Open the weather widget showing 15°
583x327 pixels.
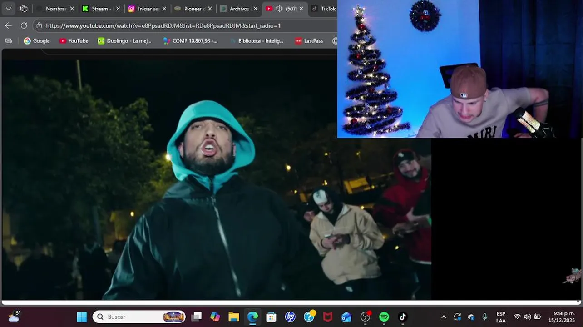point(14,317)
